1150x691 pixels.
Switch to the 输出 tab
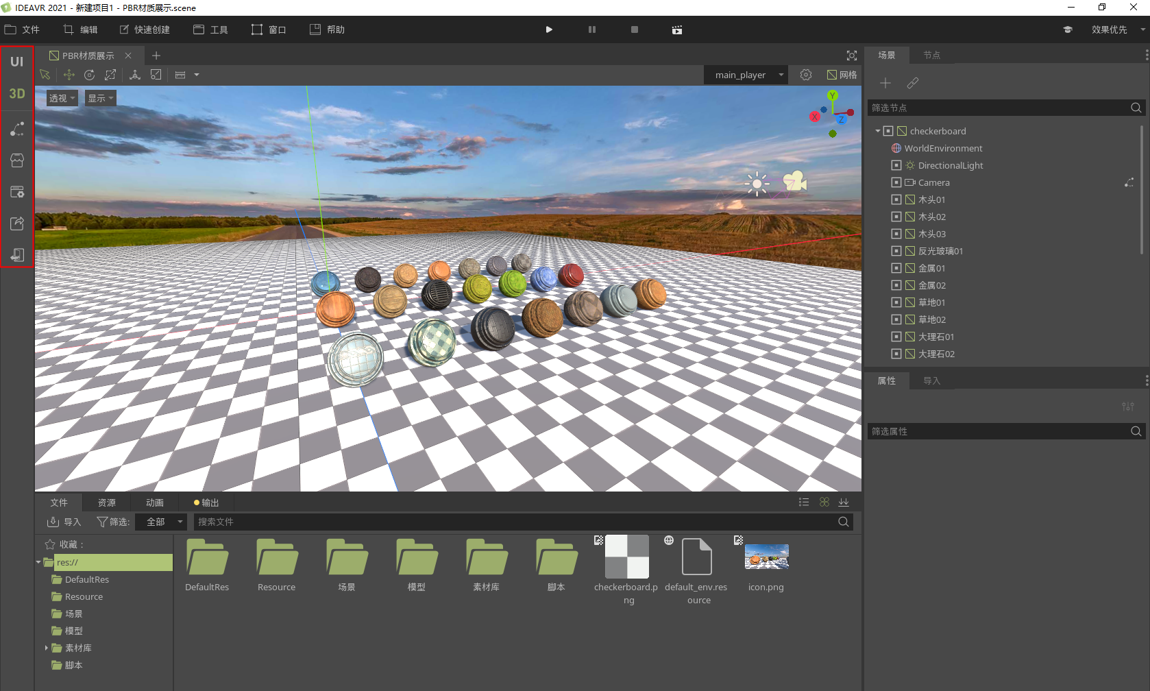(206, 502)
